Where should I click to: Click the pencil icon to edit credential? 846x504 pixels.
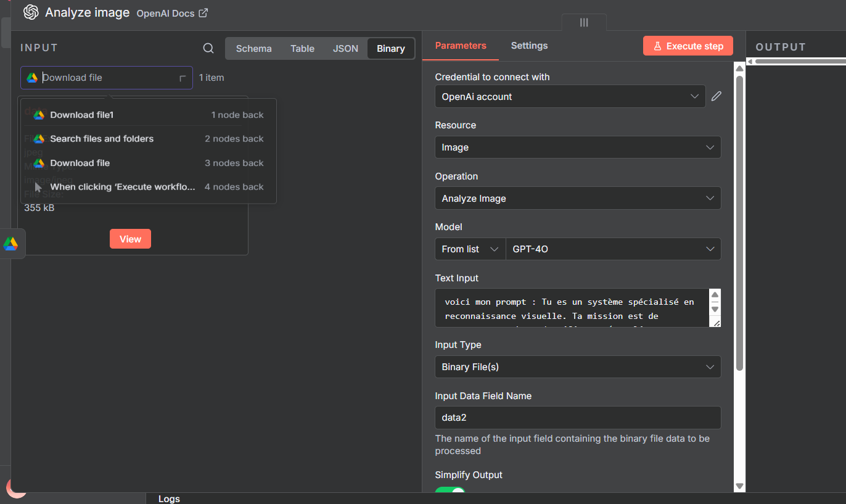coord(716,96)
